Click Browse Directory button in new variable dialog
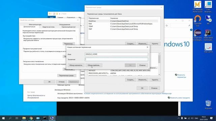The height and width of the screenshot is (121, 216). (x=76, y=65)
